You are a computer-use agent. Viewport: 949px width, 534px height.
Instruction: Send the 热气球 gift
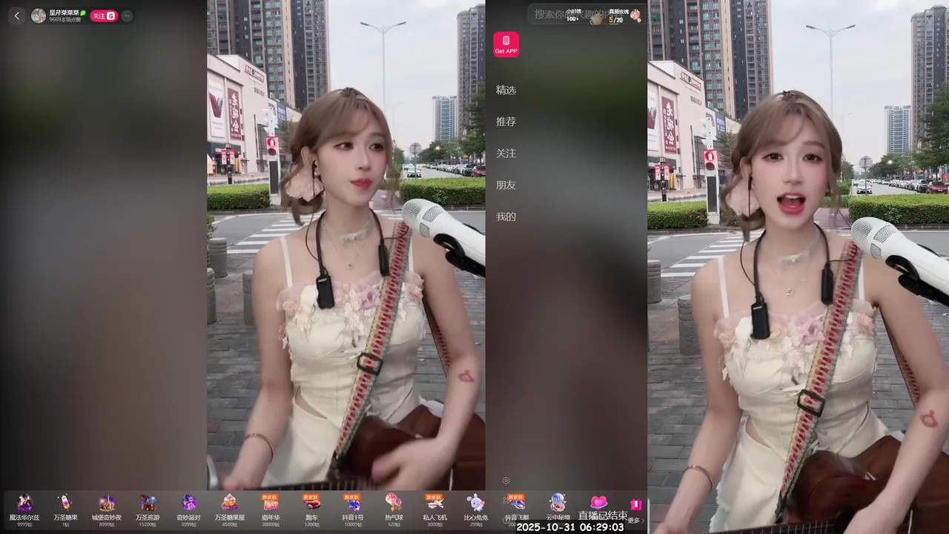(394, 510)
